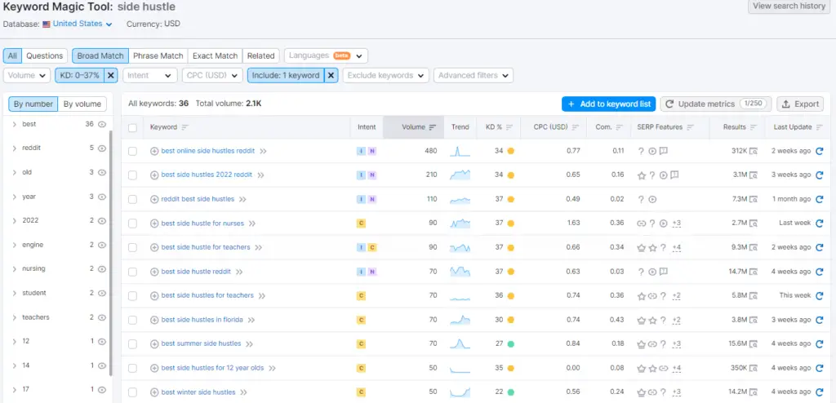836x403 pixels.
Task: Click the Update metrics button
Action: point(716,104)
